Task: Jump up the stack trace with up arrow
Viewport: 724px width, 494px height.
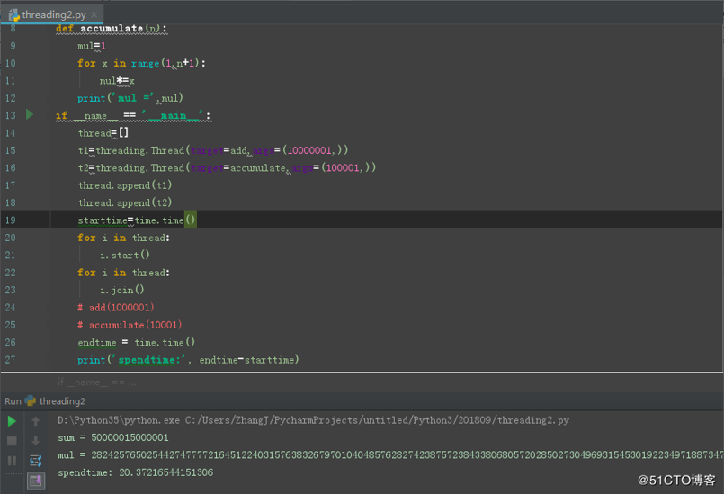Action: 36,421
